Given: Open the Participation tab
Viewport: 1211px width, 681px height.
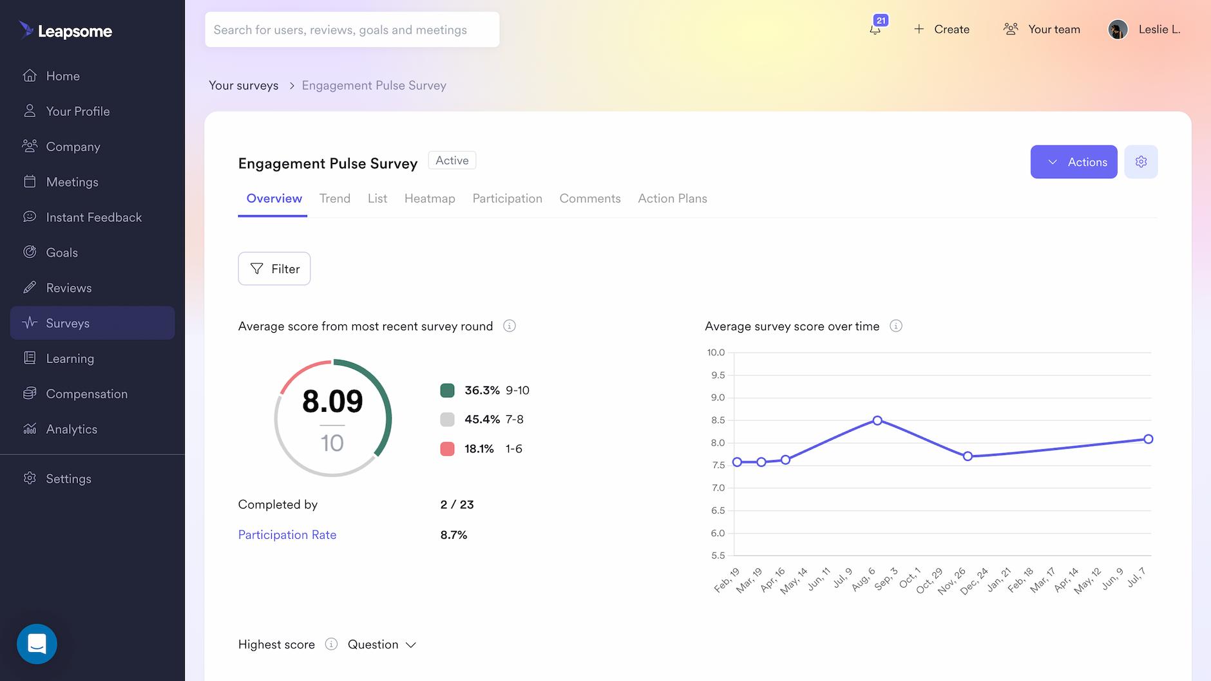Looking at the screenshot, I should (507, 198).
